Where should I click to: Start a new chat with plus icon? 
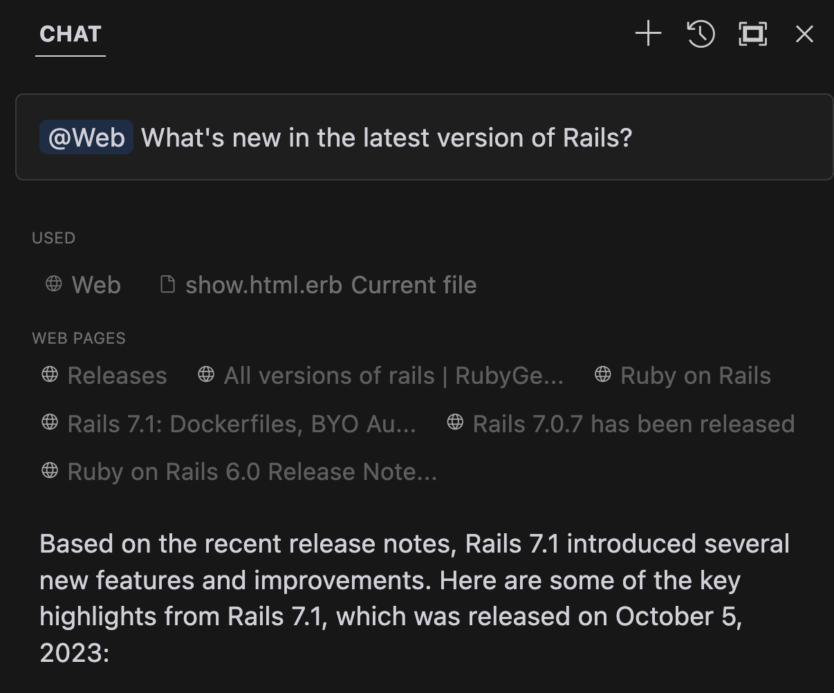click(648, 34)
